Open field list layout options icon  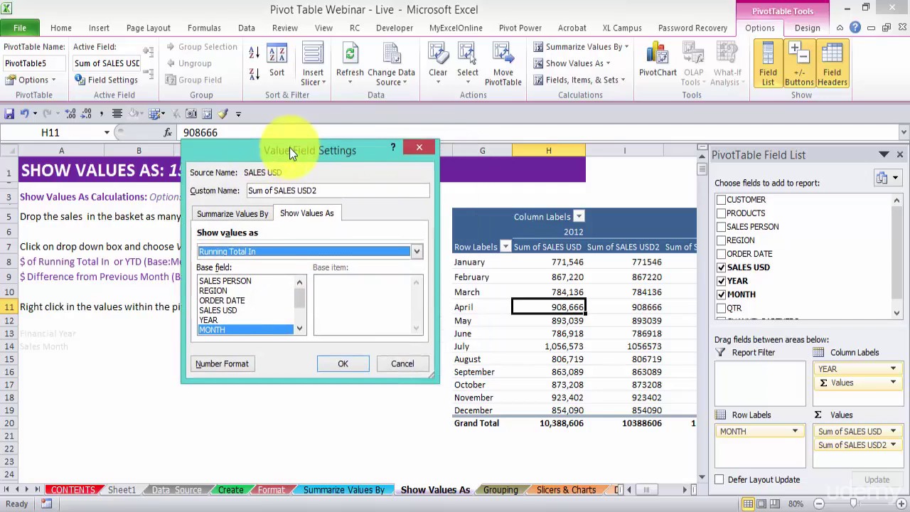tap(887, 178)
